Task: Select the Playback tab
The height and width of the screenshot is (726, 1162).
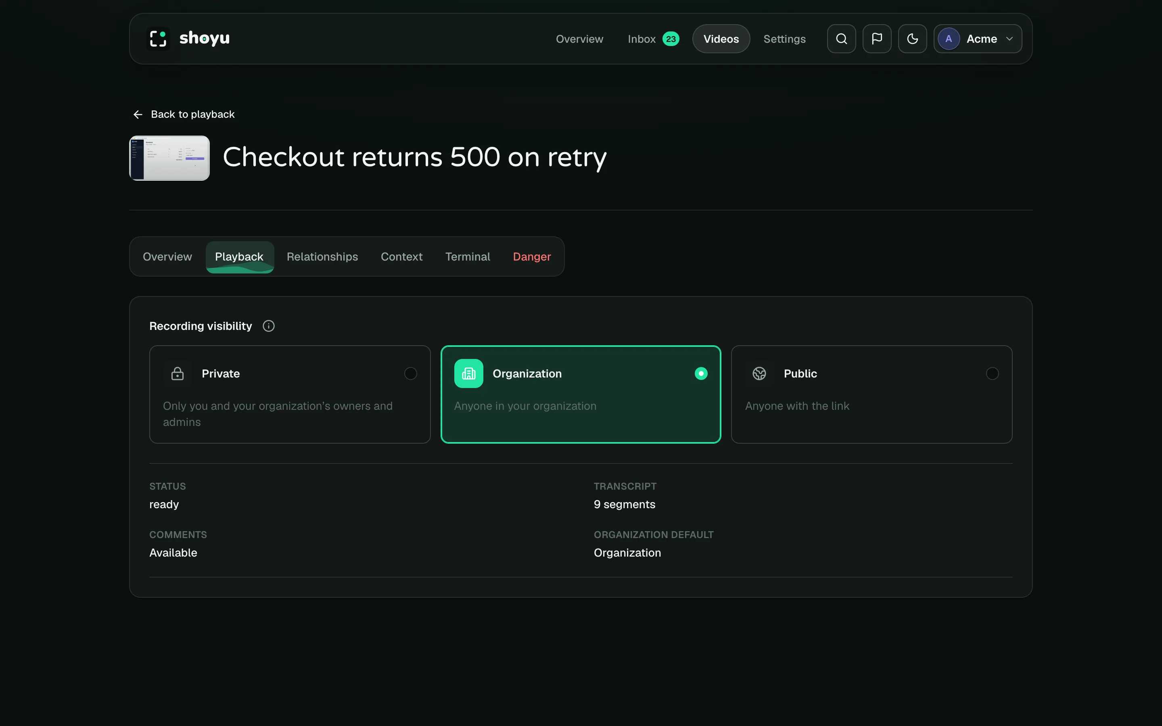Action: click(240, 257)
